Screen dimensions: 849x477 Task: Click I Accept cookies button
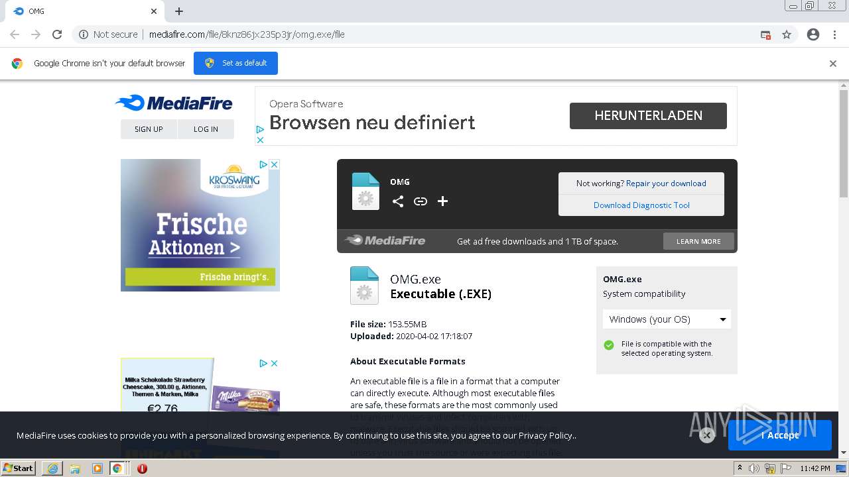point(780,435)
